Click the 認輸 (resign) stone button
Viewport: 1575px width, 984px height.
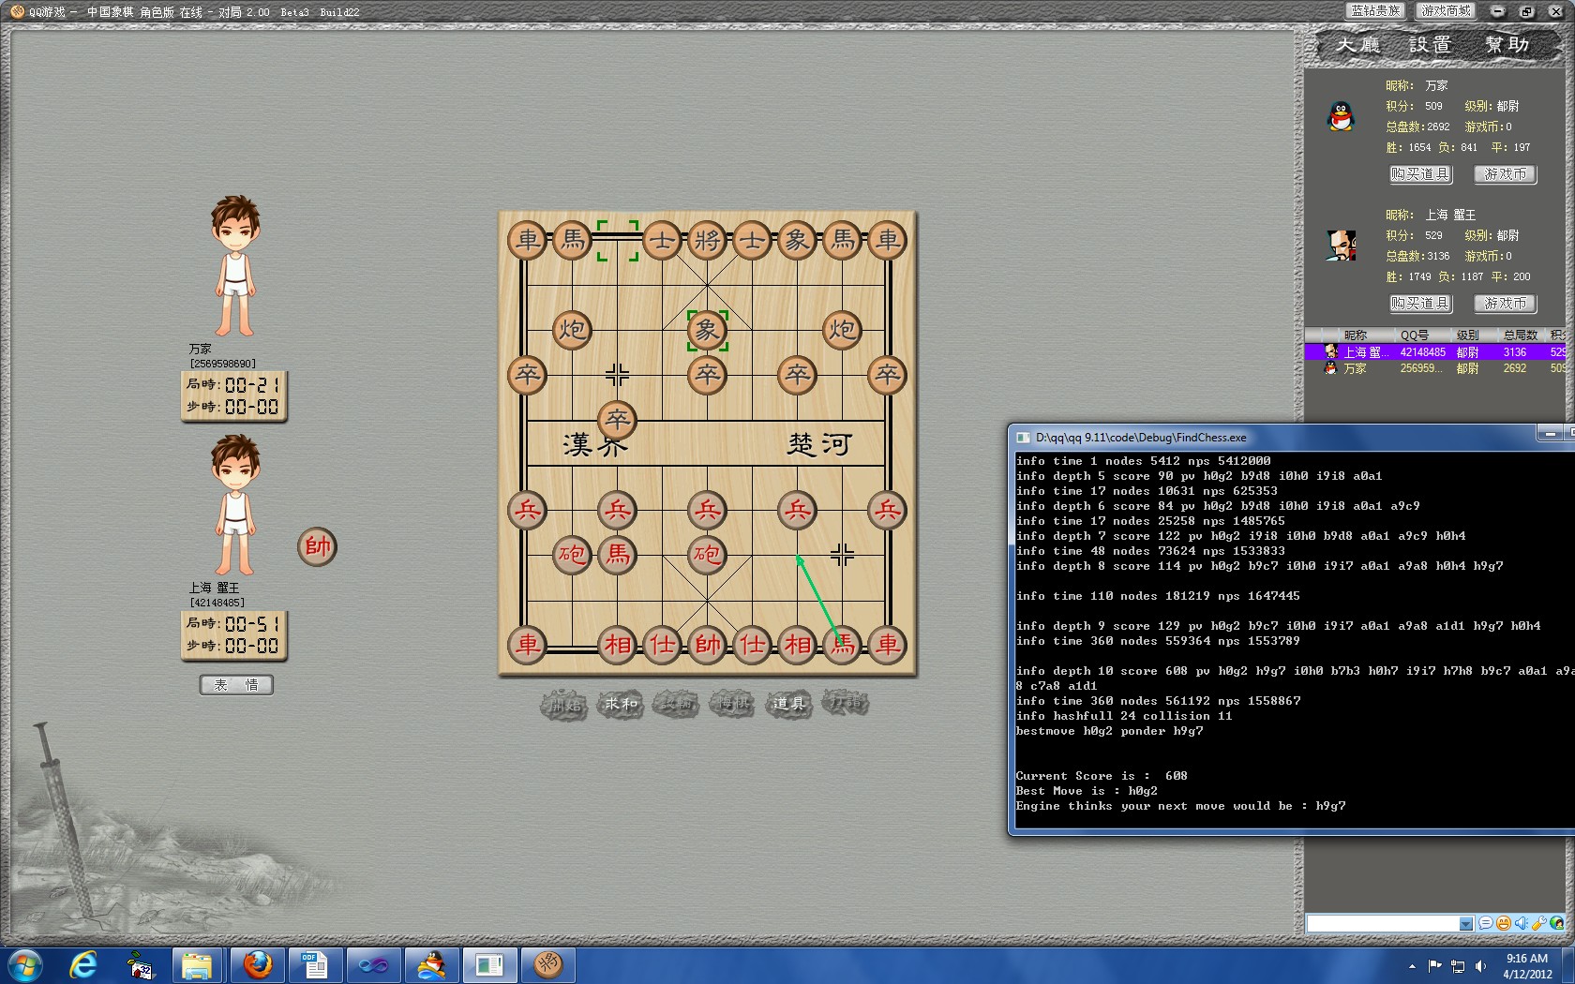(x=676, y=704)
